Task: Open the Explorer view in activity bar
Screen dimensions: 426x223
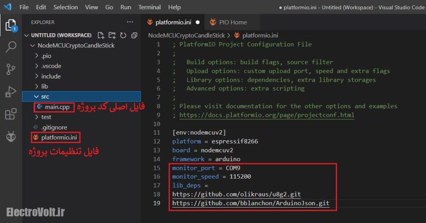Action: (x=11, y=26)
